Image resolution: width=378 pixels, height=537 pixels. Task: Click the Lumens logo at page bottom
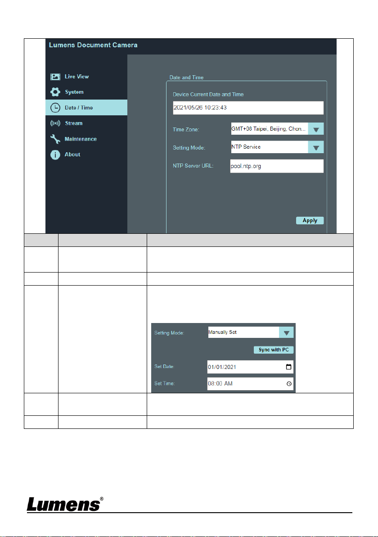click(x=65, y=504)
